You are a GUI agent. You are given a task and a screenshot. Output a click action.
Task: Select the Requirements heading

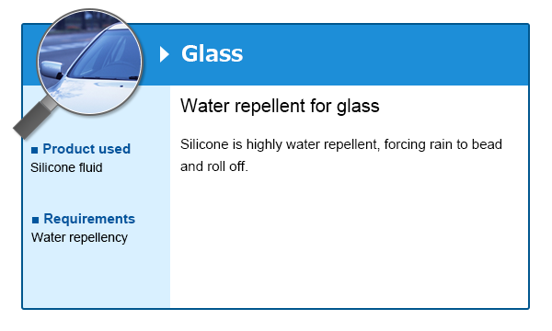point(89,219)
